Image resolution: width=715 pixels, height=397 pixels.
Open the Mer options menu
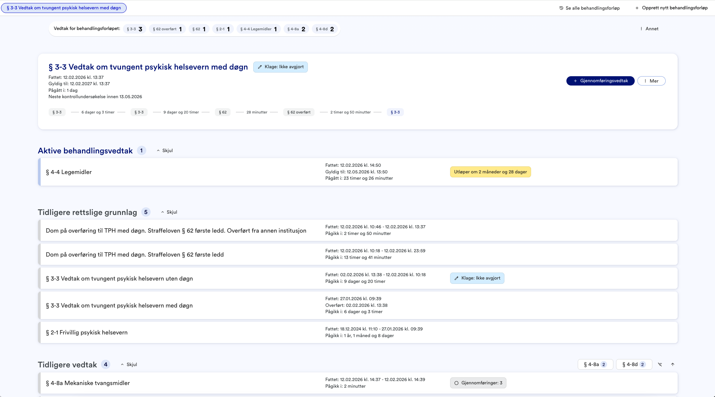pos(651,81)
